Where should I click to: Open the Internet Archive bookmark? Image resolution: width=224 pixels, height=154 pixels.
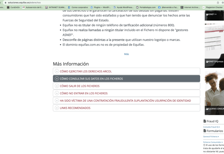[190, 7]
